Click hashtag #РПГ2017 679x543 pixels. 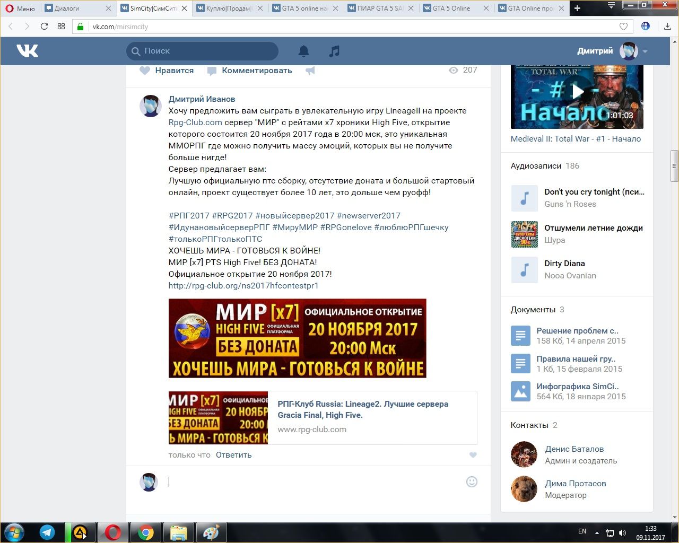[189, 216]
